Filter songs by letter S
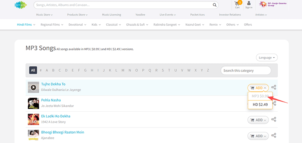302x143 pixels. click(x=163, y=70)
